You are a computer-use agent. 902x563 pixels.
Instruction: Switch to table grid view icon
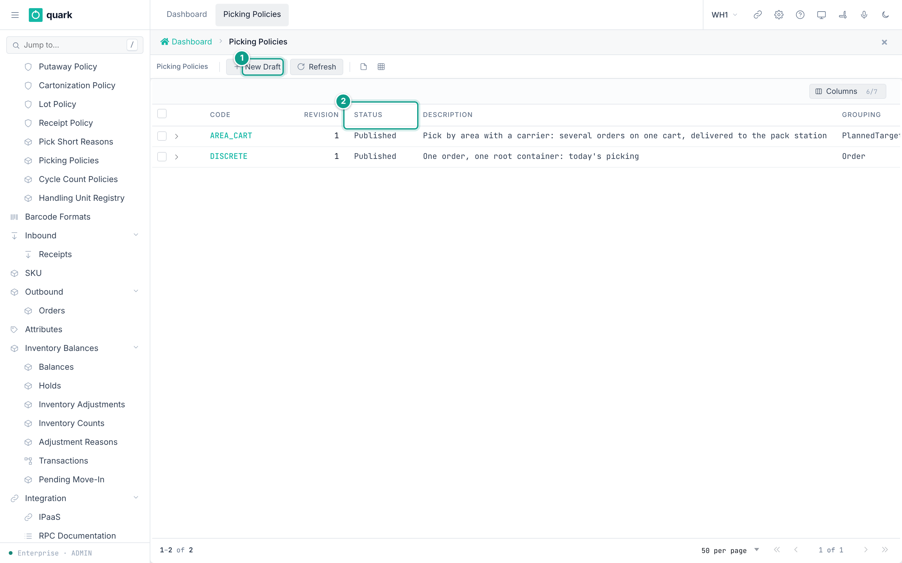pyautogui.click(x=381, y=67)
